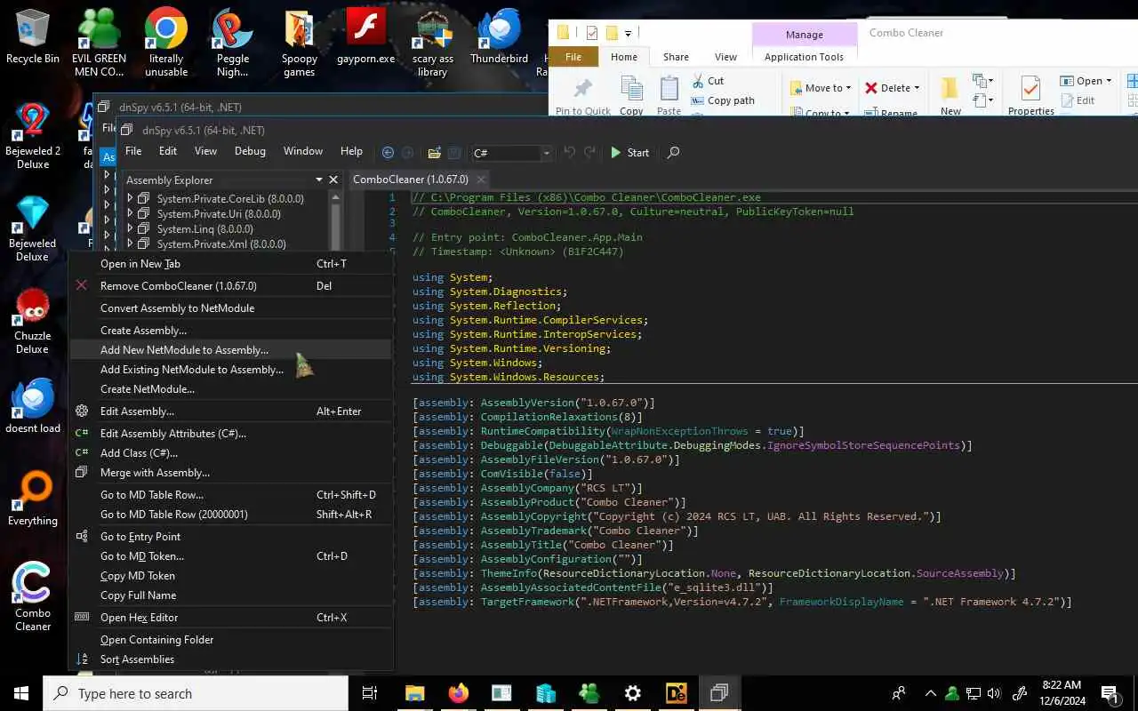1138x711 pixels.
Task: Click the Navigate Forward arrow in dnSpy toolbar
Action: (407, 153)
